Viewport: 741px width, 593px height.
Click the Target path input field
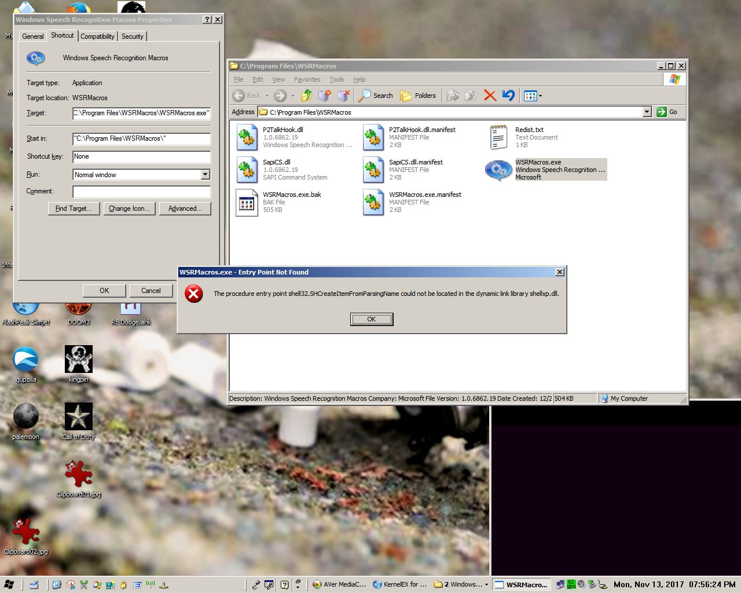(142, 113)
